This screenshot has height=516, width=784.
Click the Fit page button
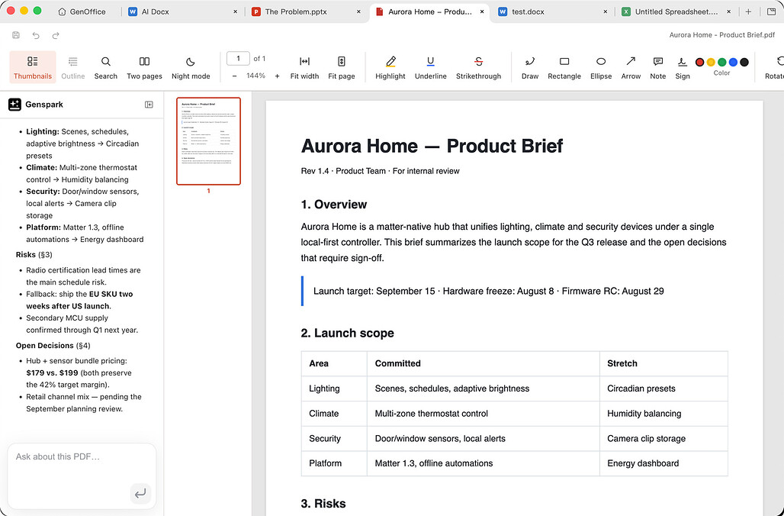[342, 67]
